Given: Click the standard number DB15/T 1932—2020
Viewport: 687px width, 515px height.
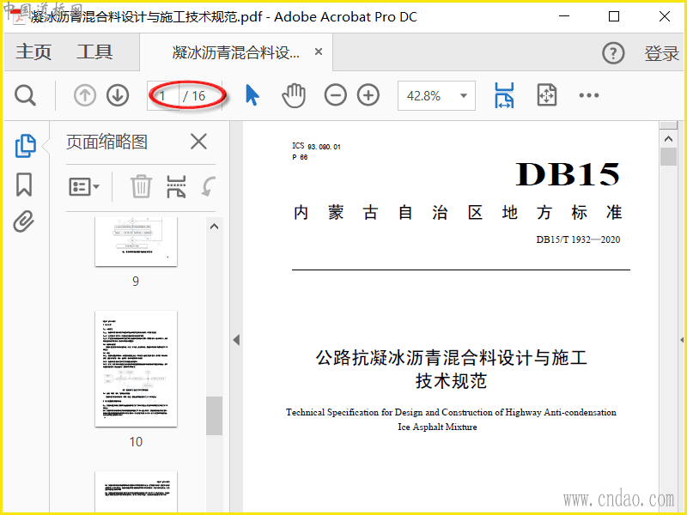Looking at the screenshot, I should coord(578,239).
